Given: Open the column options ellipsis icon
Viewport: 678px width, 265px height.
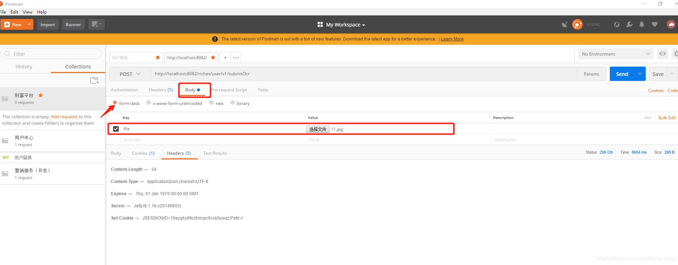Looking at the screenshot, I should tap(648, 118).
